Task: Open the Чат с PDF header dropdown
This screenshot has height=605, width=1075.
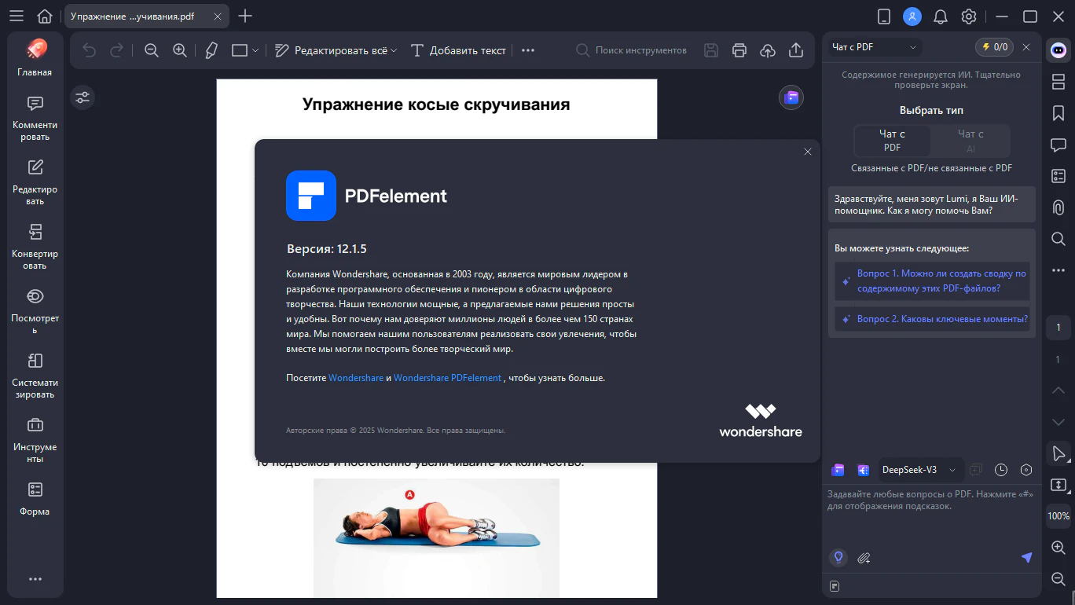Action: pyautogui.click(x=875, y=47)
